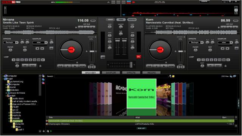Hit CUE on the left deck

click(x=60, y=66)
